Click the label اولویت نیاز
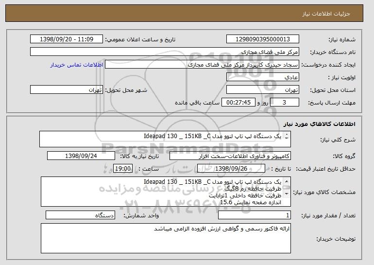374x265 pixels. (x=341, y=78)
